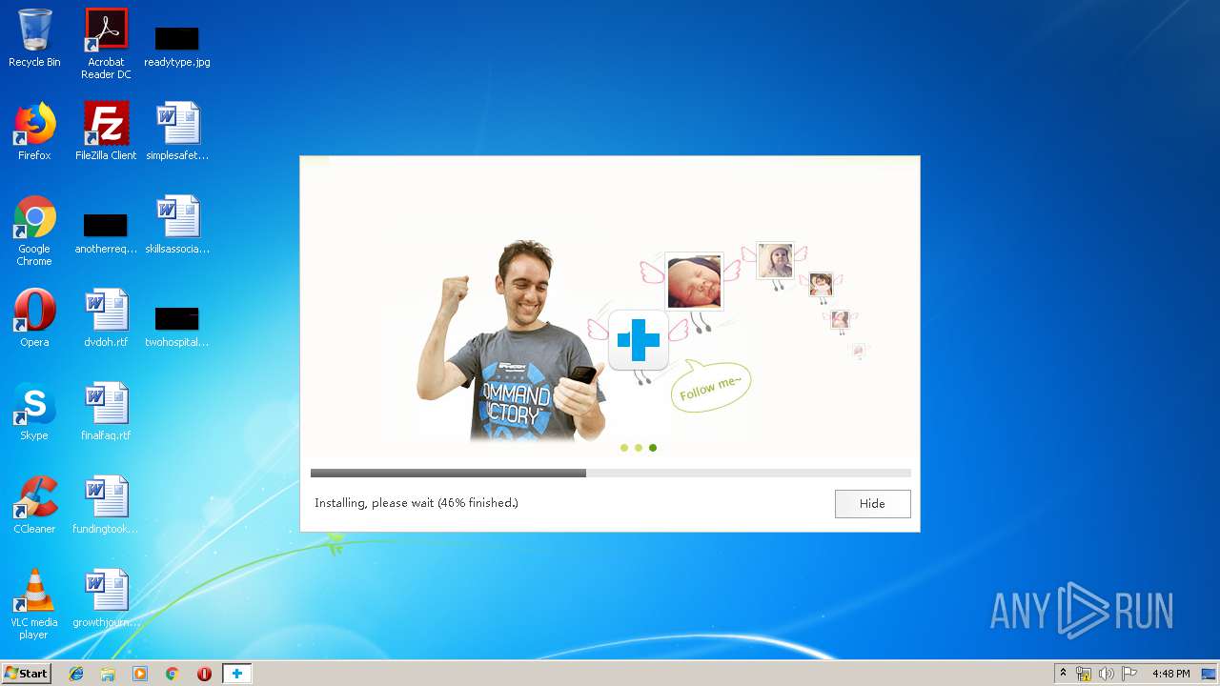Open the network status tray icon

pyautogui.click(x=1084, y=674)
